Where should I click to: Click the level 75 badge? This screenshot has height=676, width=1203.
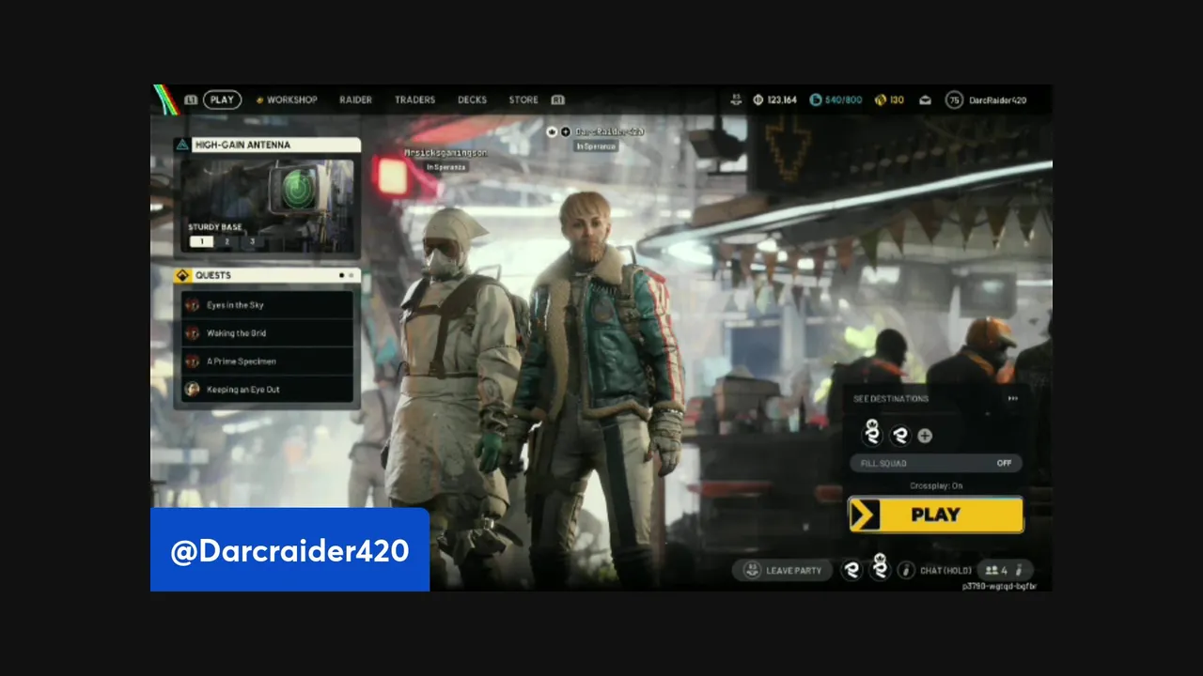pyautogui.click(x=954, y=100)
